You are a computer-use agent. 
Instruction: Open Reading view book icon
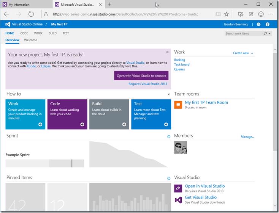coord(218,14)
